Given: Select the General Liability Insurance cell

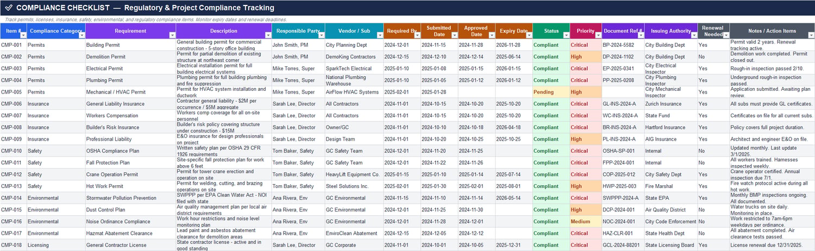Looking at the screenshot, I should [x=130, y=104].
